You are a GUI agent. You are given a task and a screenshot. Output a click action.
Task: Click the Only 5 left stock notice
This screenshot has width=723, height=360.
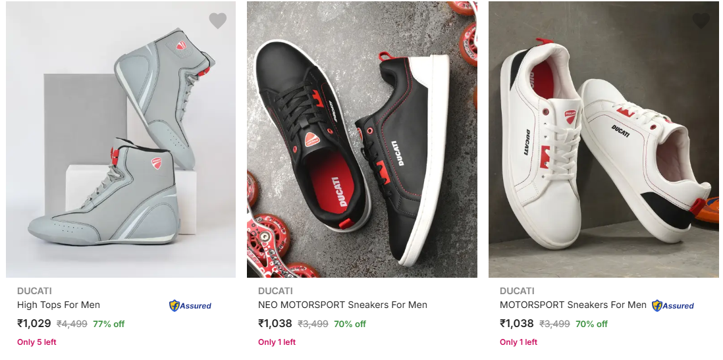coord(37,342)
